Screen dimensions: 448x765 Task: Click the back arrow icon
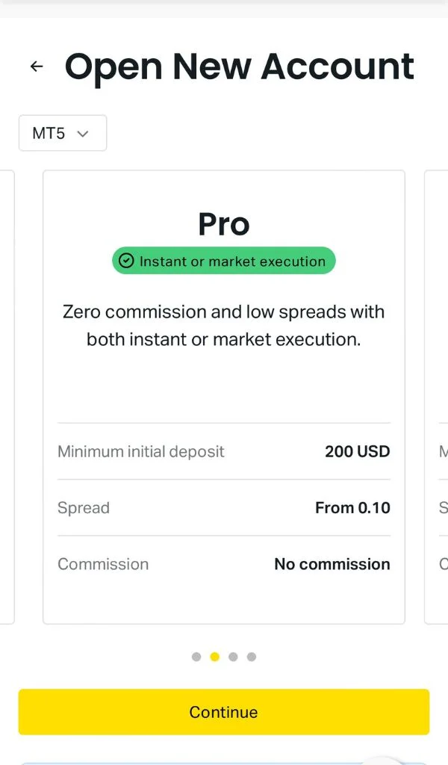click(x=36, y=66)
